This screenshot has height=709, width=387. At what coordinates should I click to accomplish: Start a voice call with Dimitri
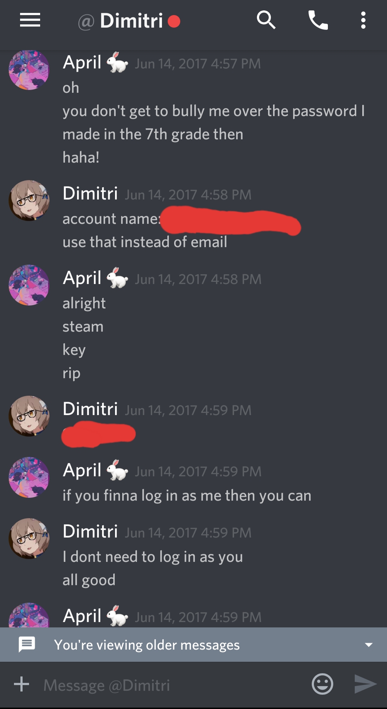(318, 20)
